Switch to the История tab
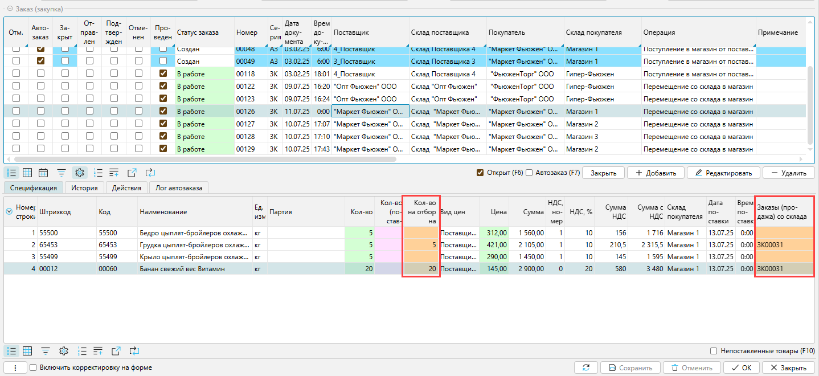The width and height of the screenshot is (819, 376). pos(84,187)
